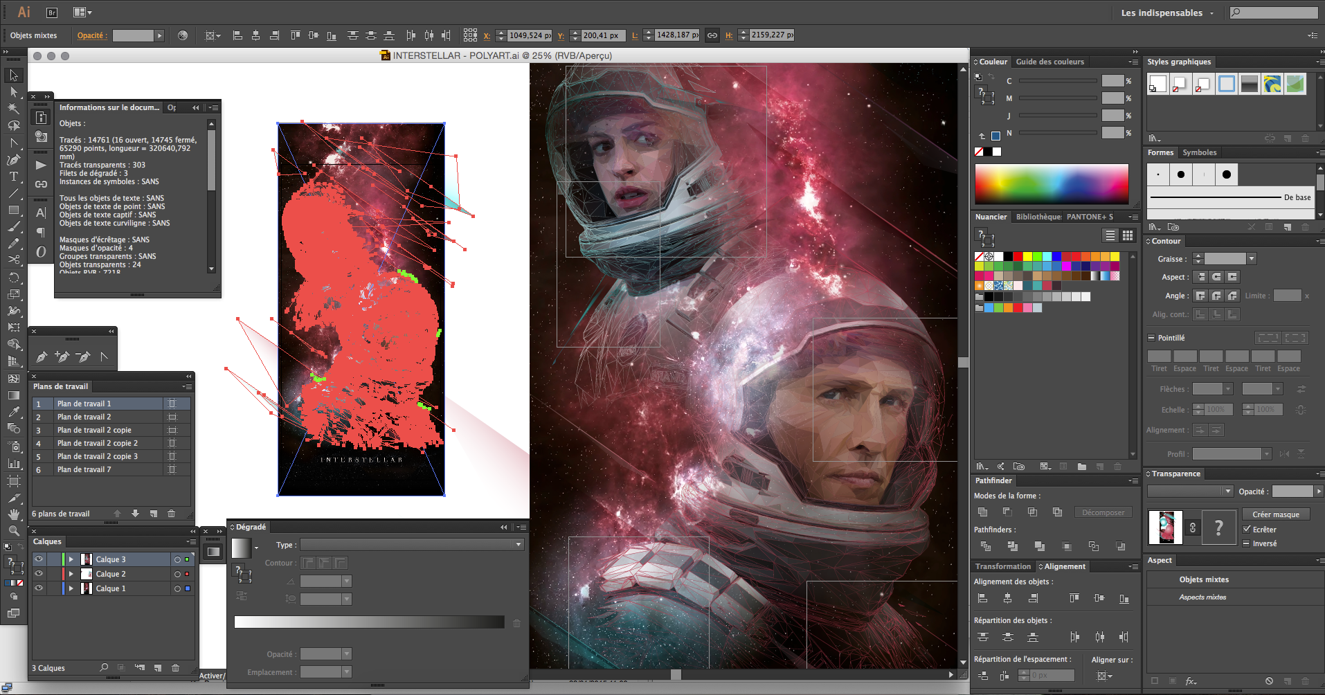
Task: Open the Alignement tab
Action: (1063, 566)
